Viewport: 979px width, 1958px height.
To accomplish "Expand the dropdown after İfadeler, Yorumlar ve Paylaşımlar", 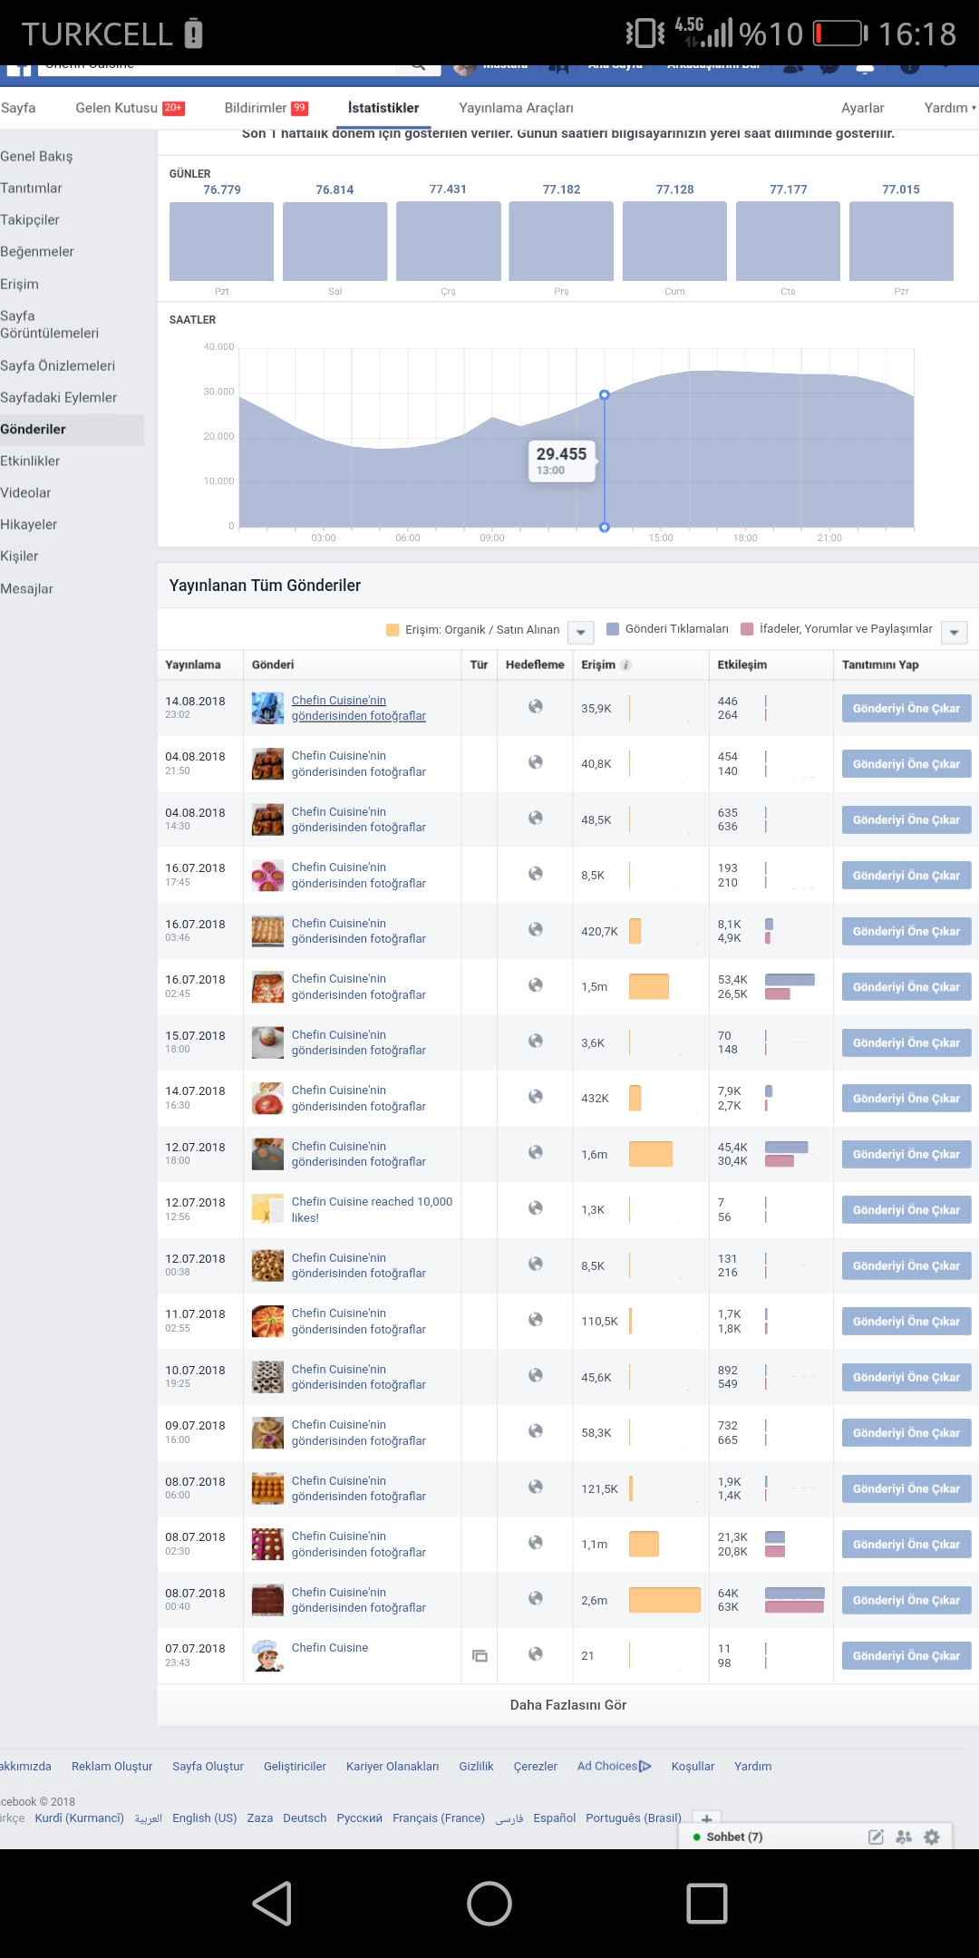I will pos(955,632).
